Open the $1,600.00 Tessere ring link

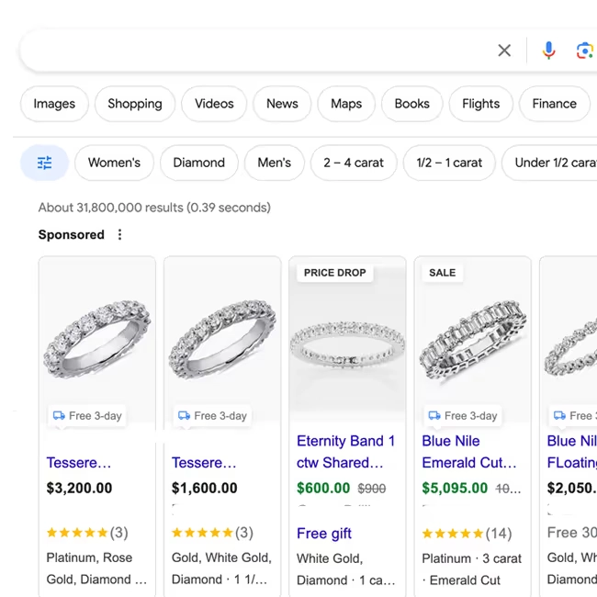coord(204,463)
